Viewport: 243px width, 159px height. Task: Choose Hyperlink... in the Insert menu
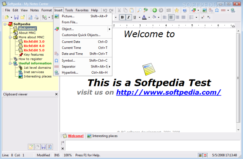83,72
